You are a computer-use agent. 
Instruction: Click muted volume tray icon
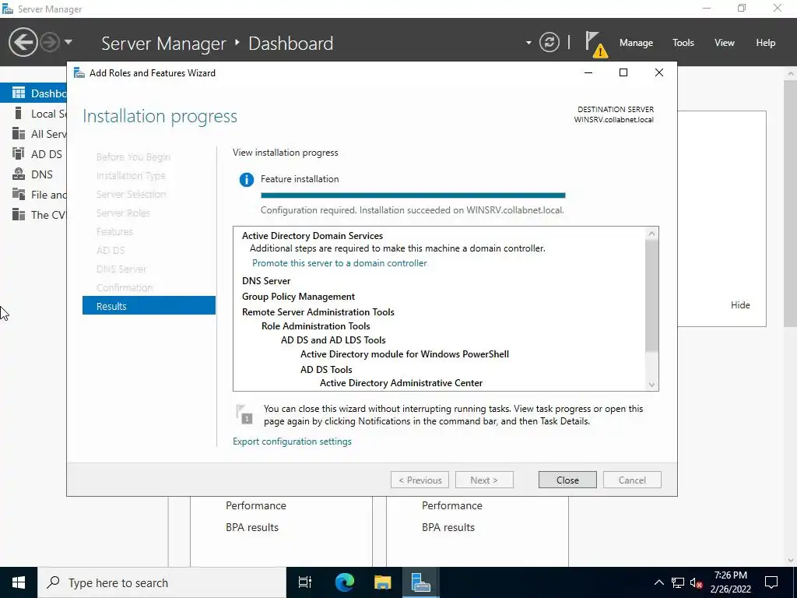click(697, 582)
